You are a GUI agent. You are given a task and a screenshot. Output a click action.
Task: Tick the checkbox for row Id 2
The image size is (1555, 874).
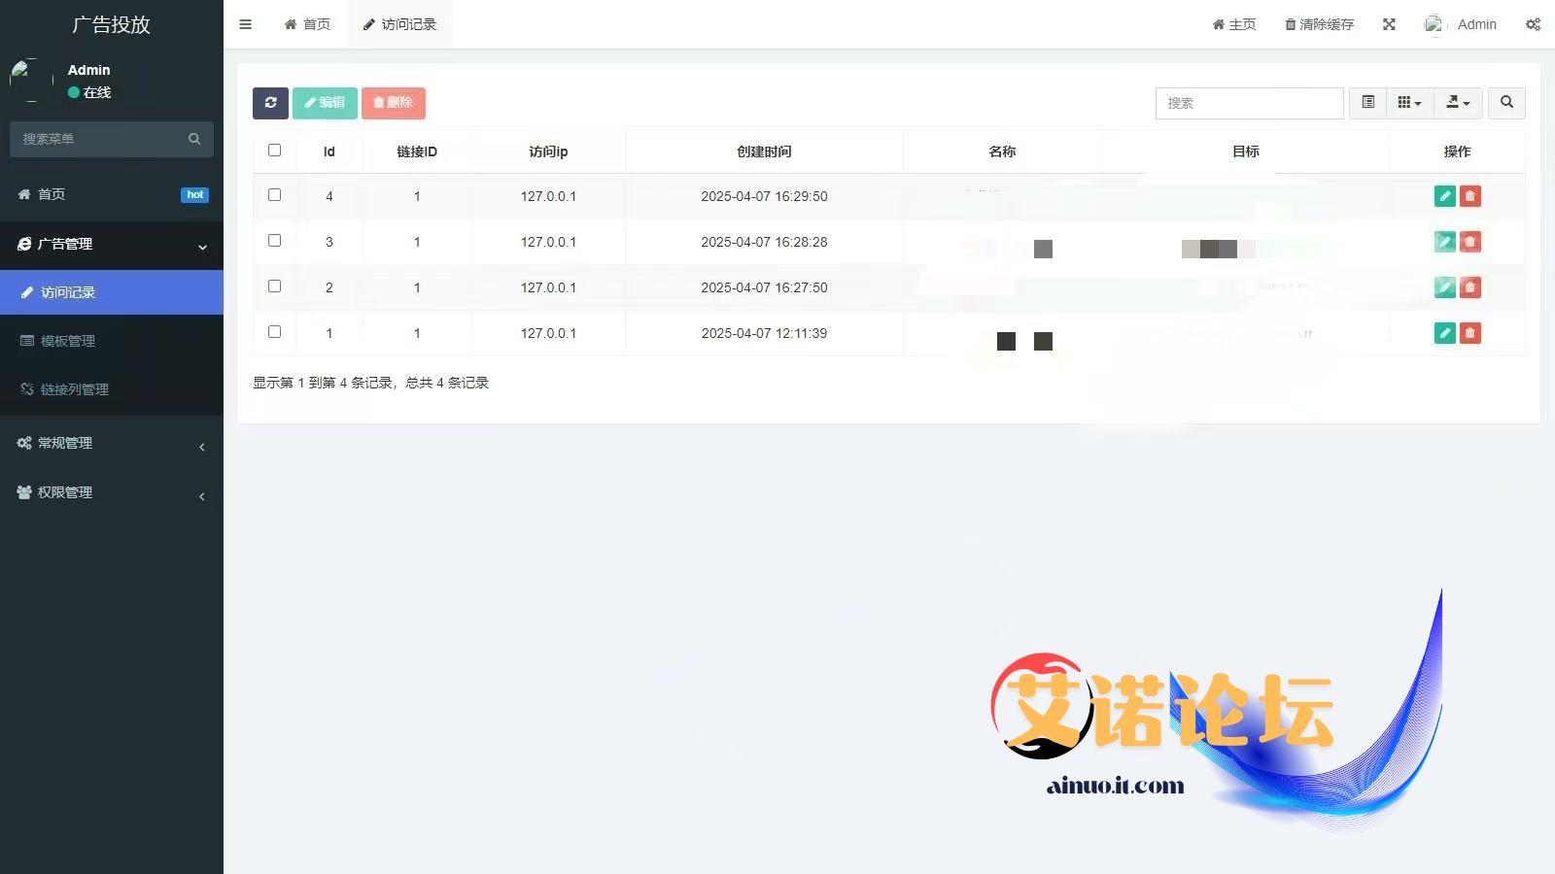[x=274, y=286]
